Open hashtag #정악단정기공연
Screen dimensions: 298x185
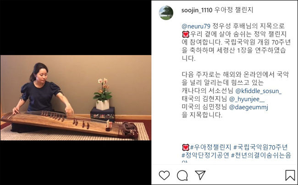click(x=205, y=155)
